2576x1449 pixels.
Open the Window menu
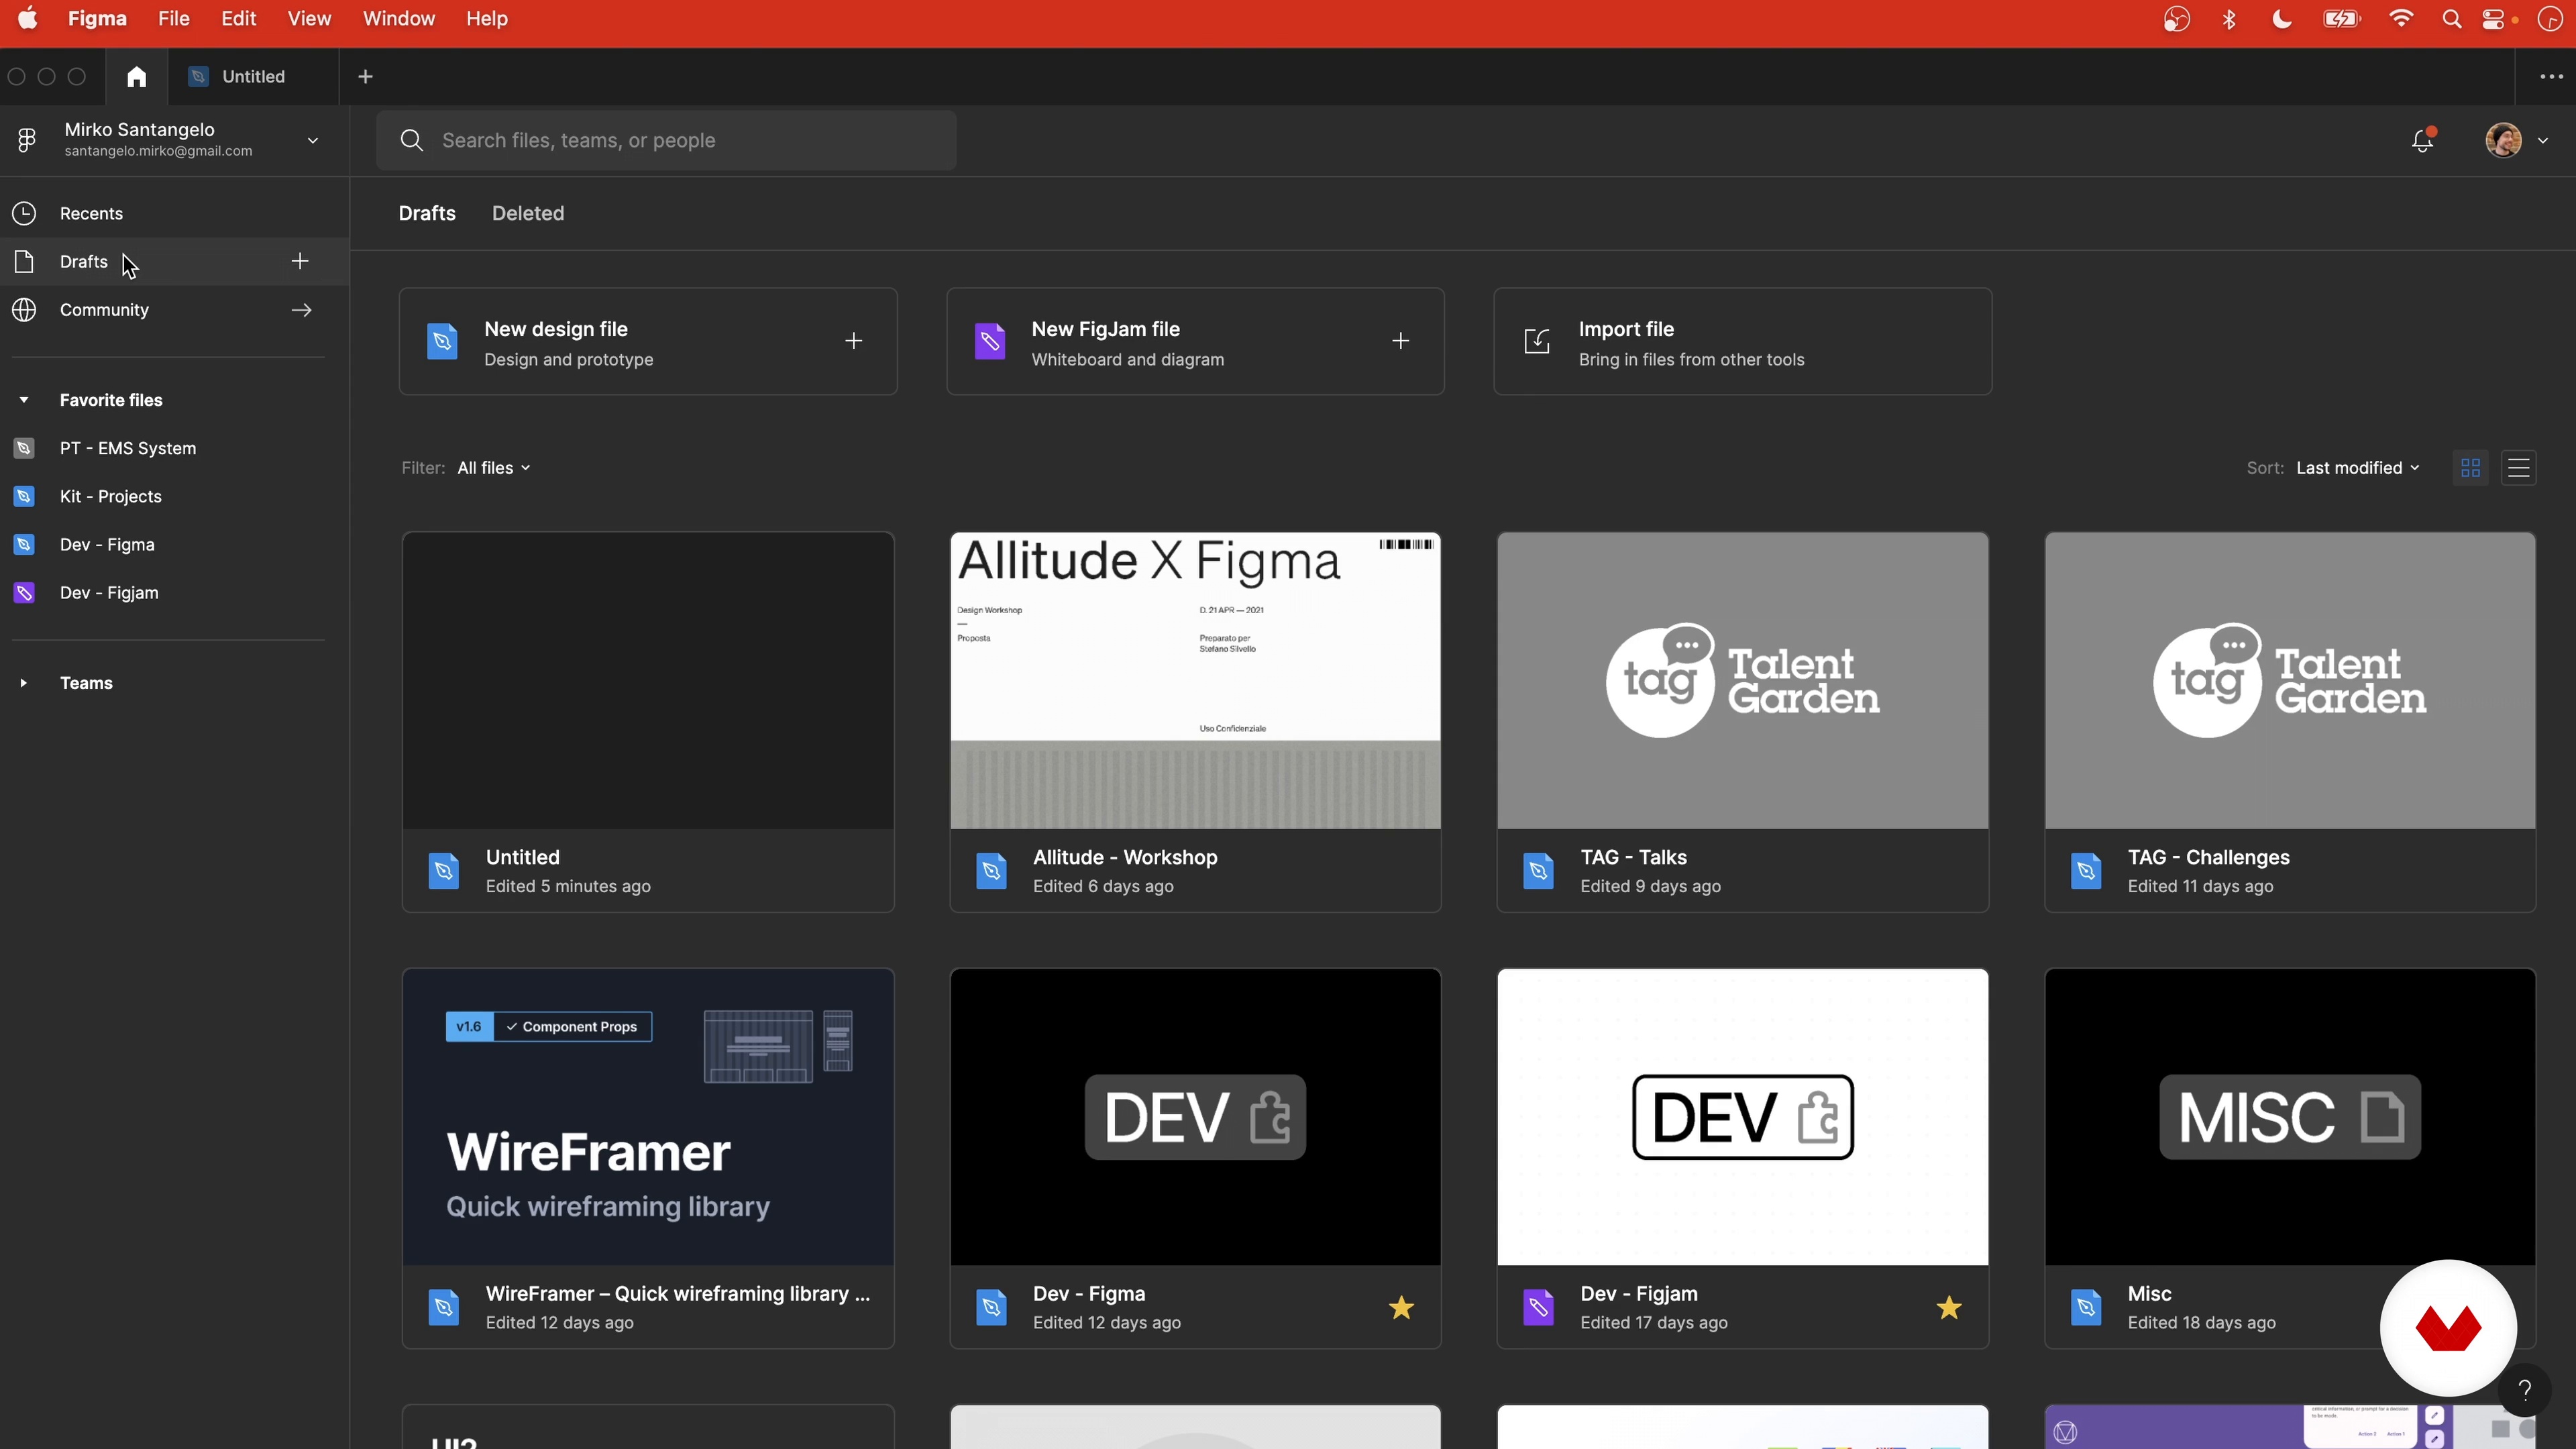point(399,19)
